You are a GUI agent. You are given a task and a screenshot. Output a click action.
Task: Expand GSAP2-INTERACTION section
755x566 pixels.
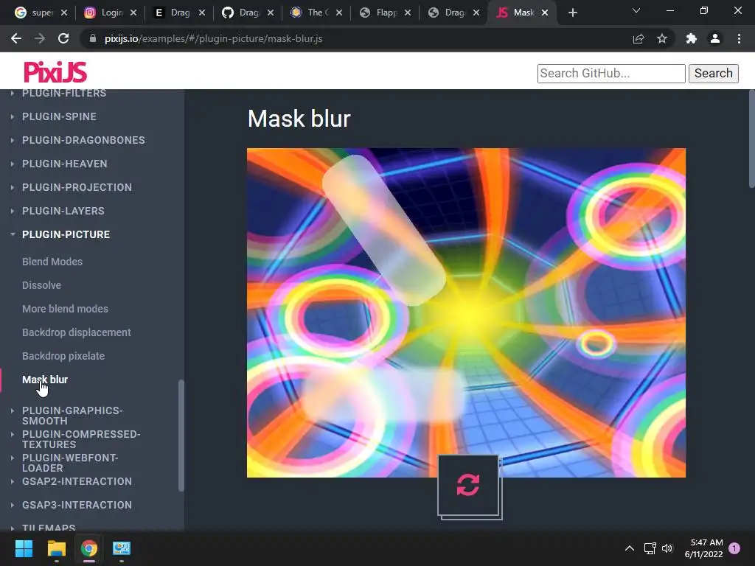click(x=77, y=481)
